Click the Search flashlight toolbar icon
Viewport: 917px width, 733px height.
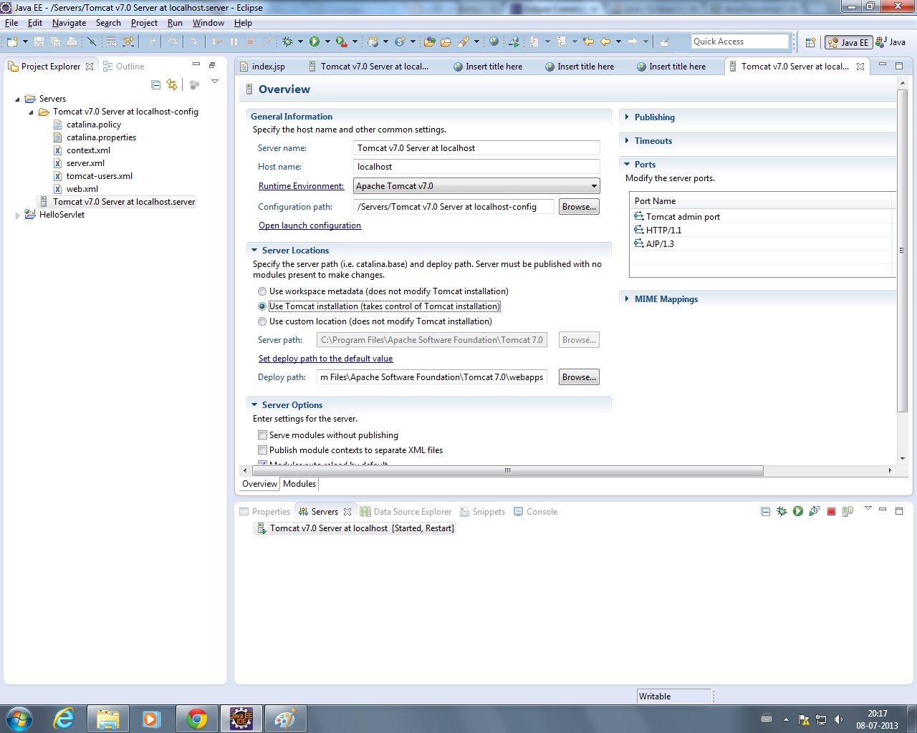click(x=464, y=42)
